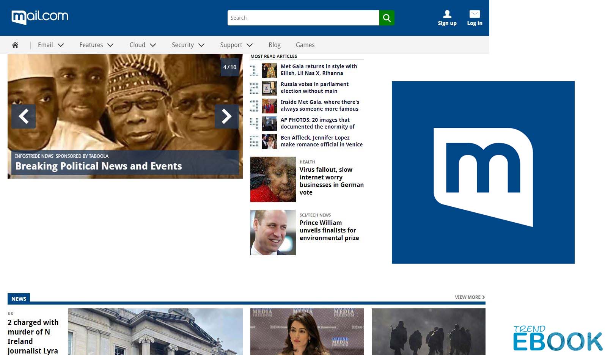
Task: Click the courthouse building news photo
Action: click(x=156, y=331)
